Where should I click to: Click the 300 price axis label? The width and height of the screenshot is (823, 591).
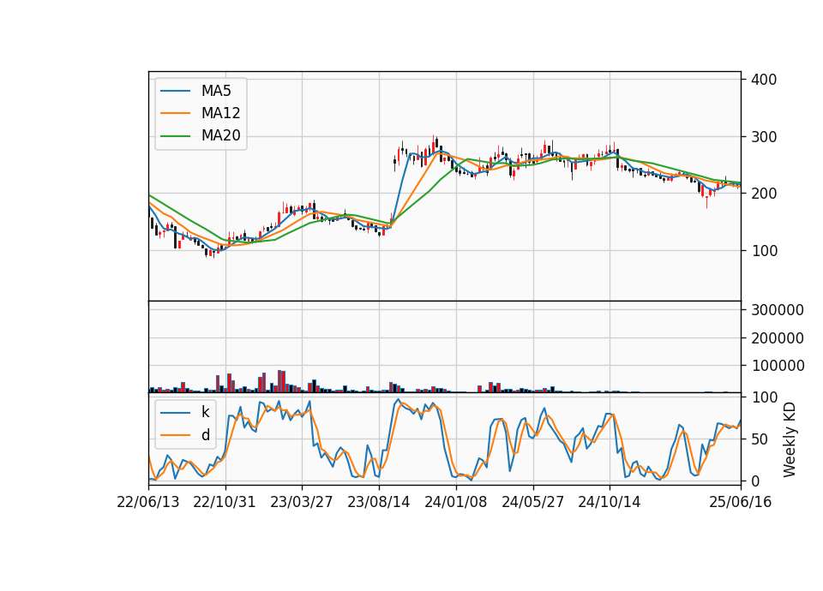tap(764, 137)
